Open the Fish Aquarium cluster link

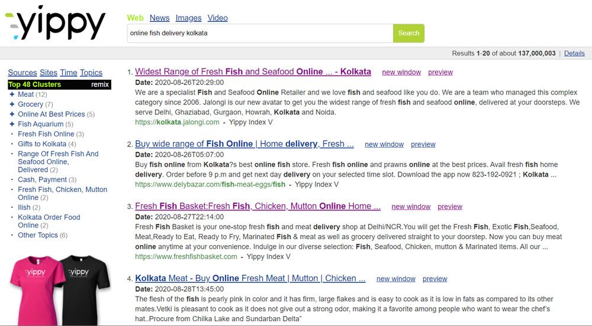[x=40, y=124]
